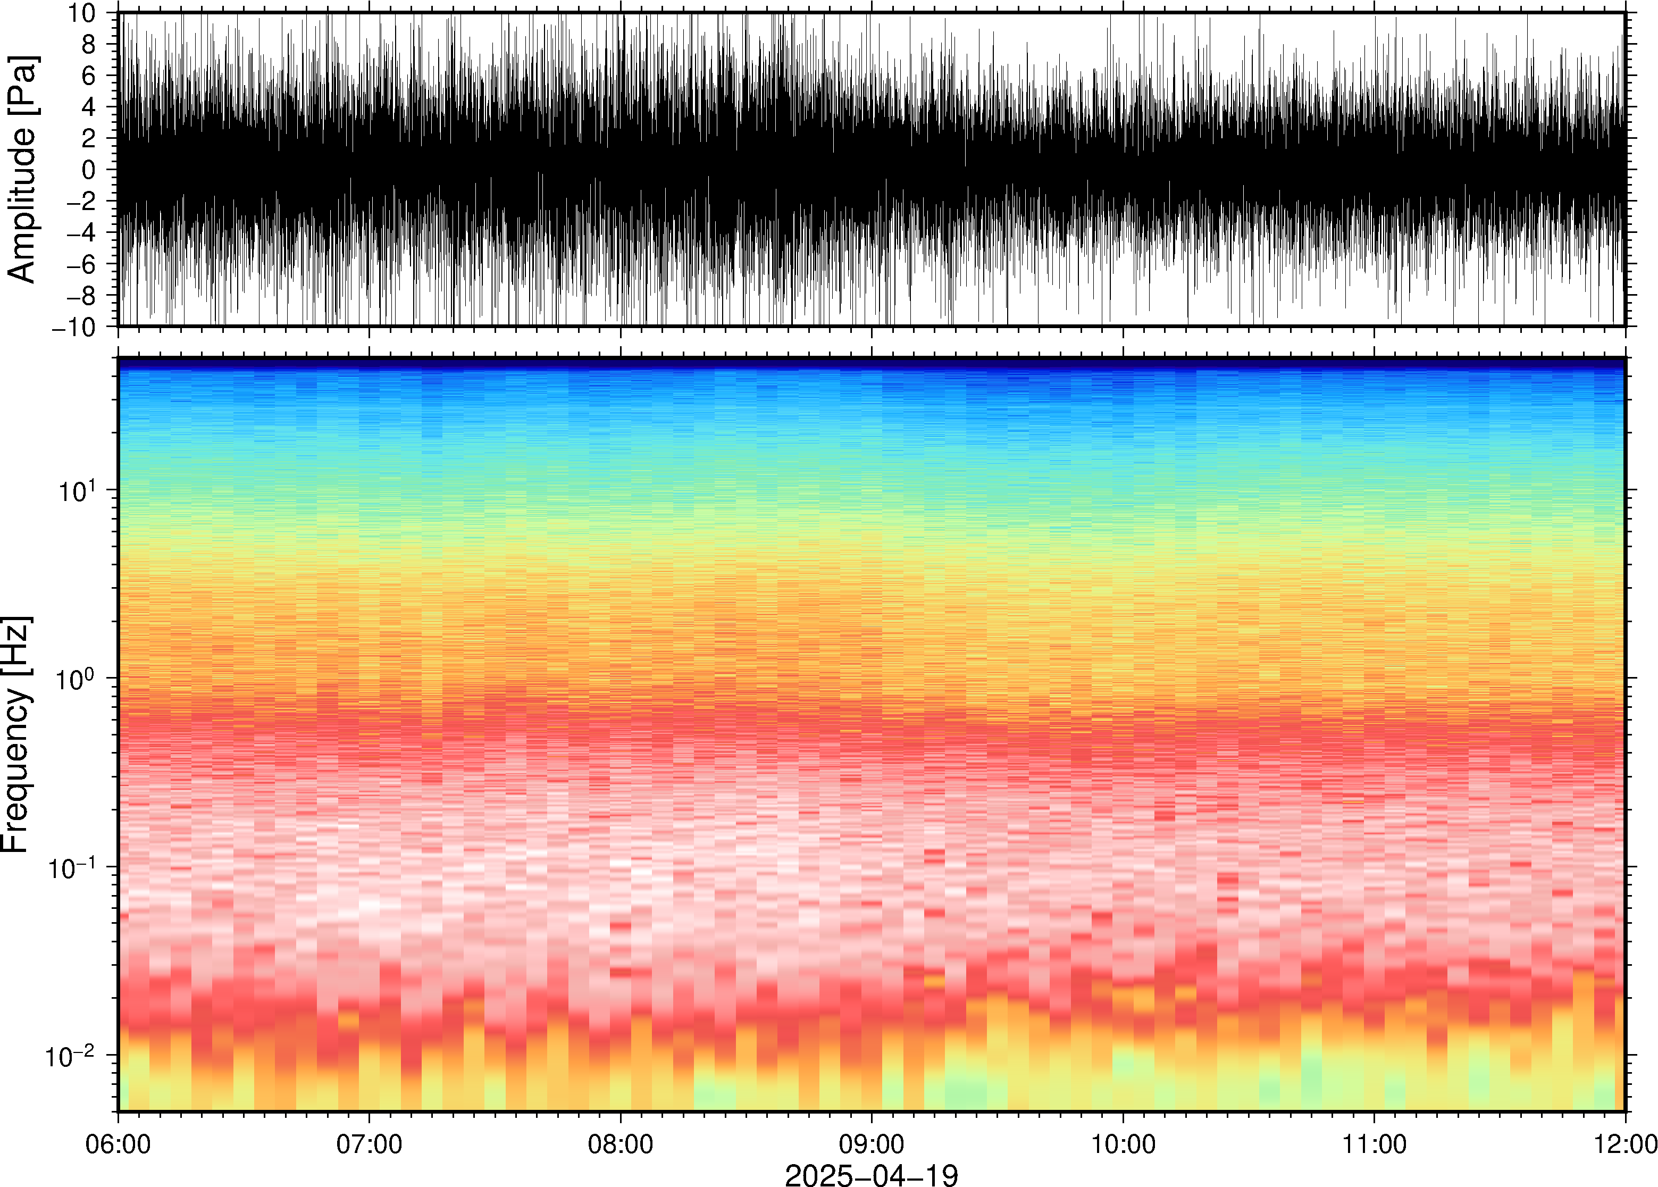The width and height of the screenshot is (1658, 1187).
Task: Click the 10⁰ frequency tick label
Action: click(77, 678)
